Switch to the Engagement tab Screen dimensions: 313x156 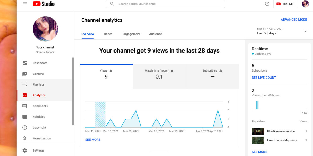tap(131, 34)
